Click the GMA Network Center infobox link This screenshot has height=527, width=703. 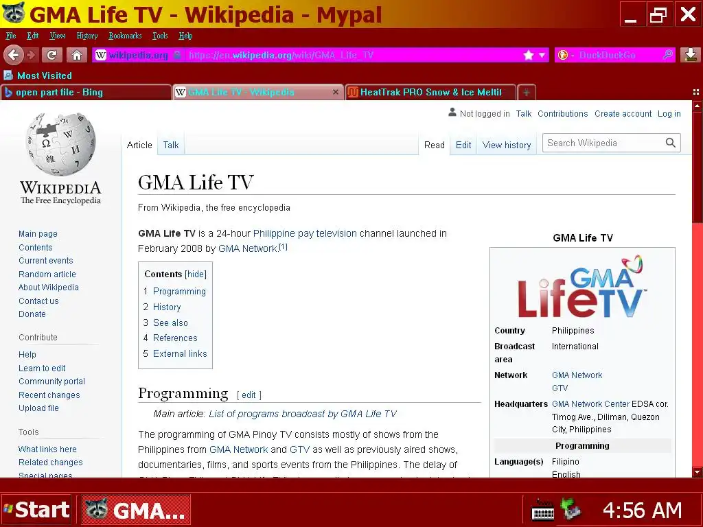point(590,403)
